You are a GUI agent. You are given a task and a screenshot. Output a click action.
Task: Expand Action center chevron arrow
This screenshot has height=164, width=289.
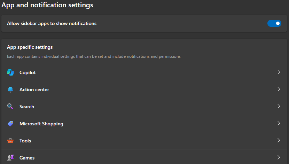click(279, 89)
